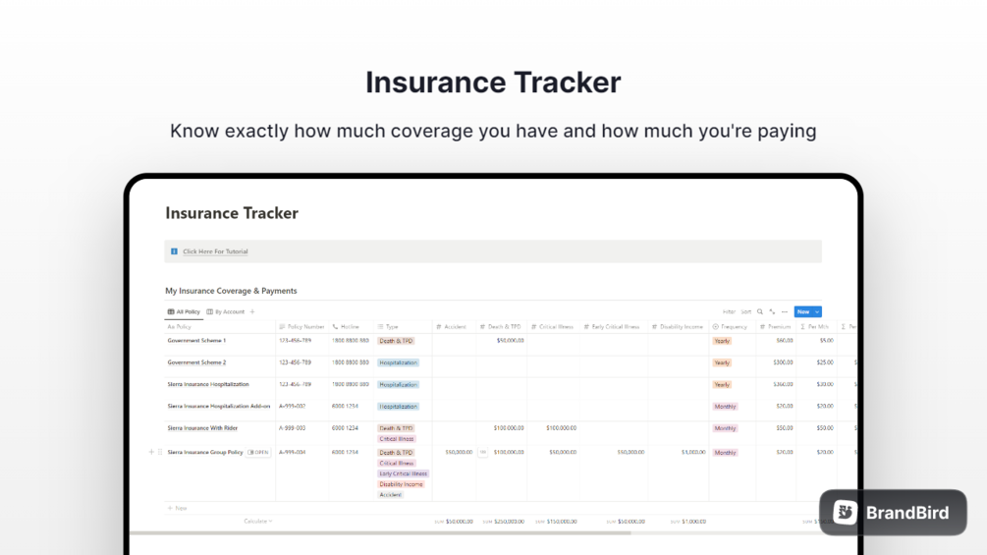Switch to the All Policy tab

(184, 311)
